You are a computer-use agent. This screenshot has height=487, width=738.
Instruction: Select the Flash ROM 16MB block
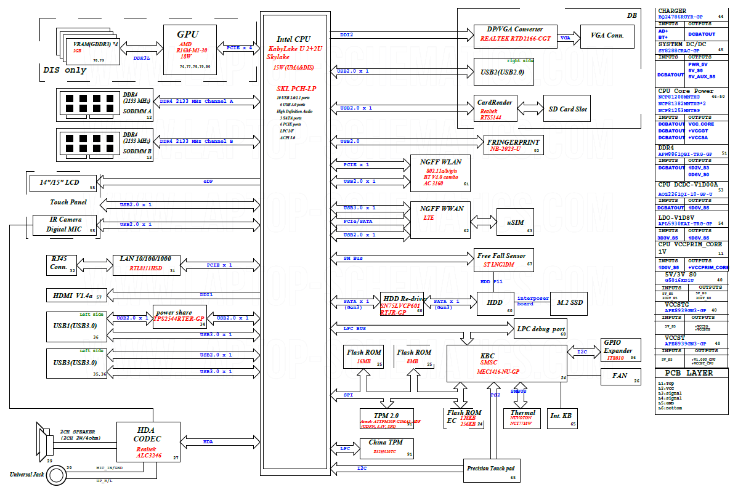[363, 357]
